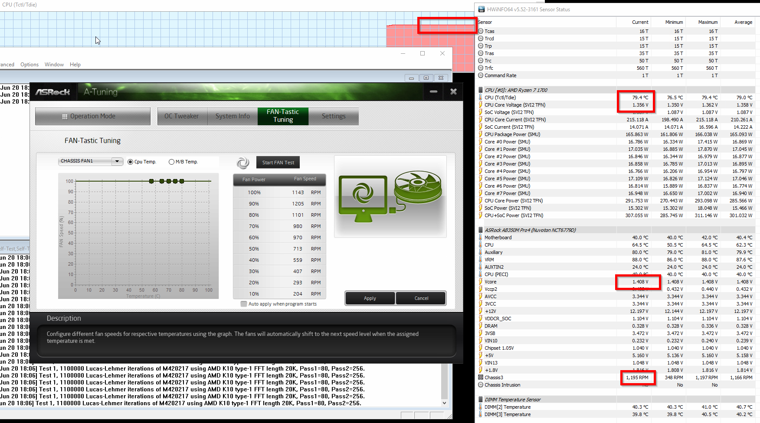
Task: Click the lightning icon for CPU Package Power
Action: (481, 134)
